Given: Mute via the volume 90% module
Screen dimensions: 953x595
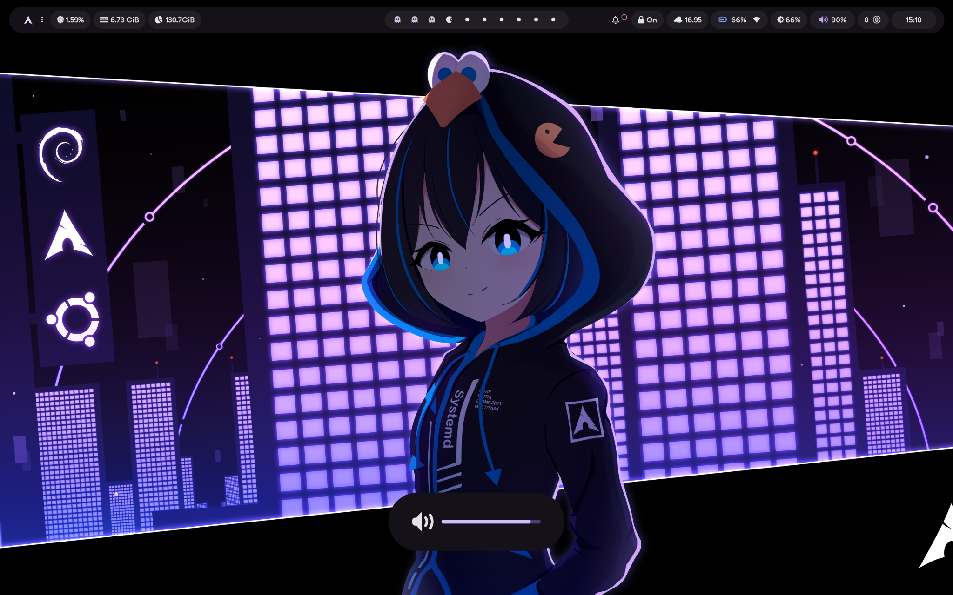Looking at the screenshot, I should (x=832, y=20).
